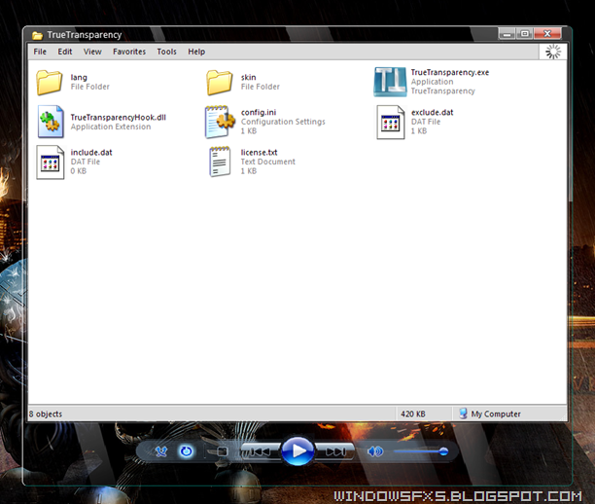Maximize the TrueTransparency window
Viewport: 595px width, 504px height.
[524, 34]
